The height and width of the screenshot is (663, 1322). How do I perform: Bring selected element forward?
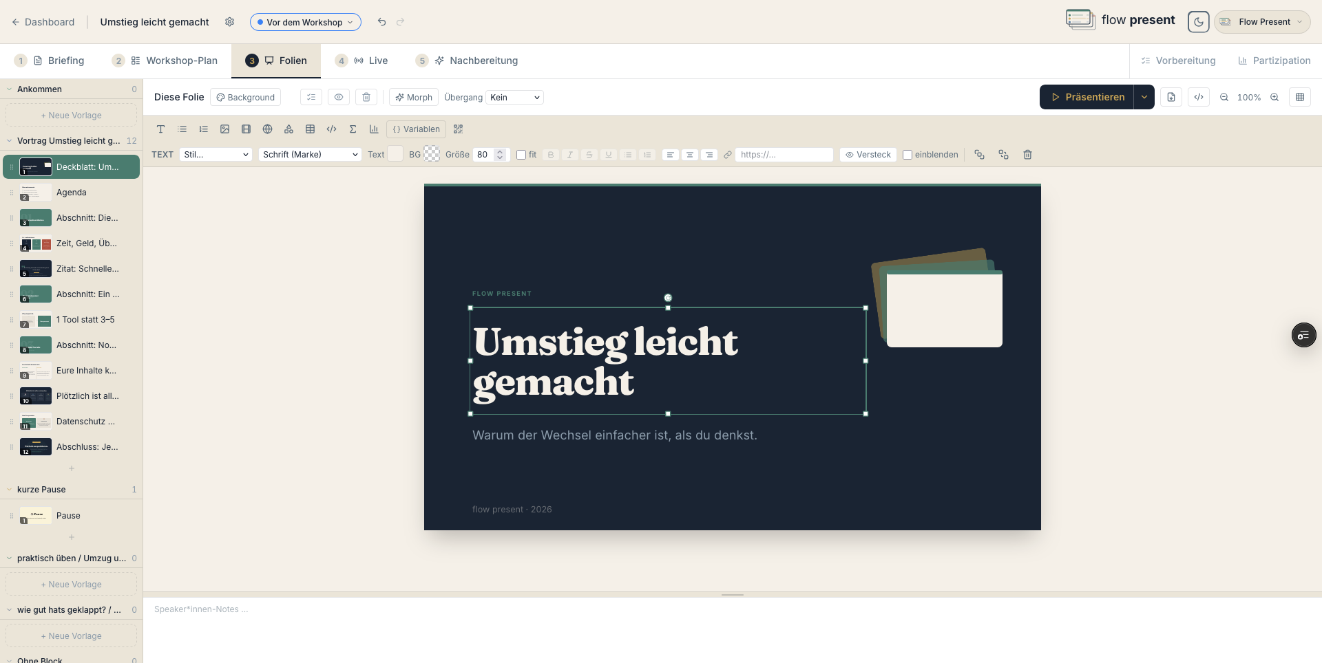point(979,155)
